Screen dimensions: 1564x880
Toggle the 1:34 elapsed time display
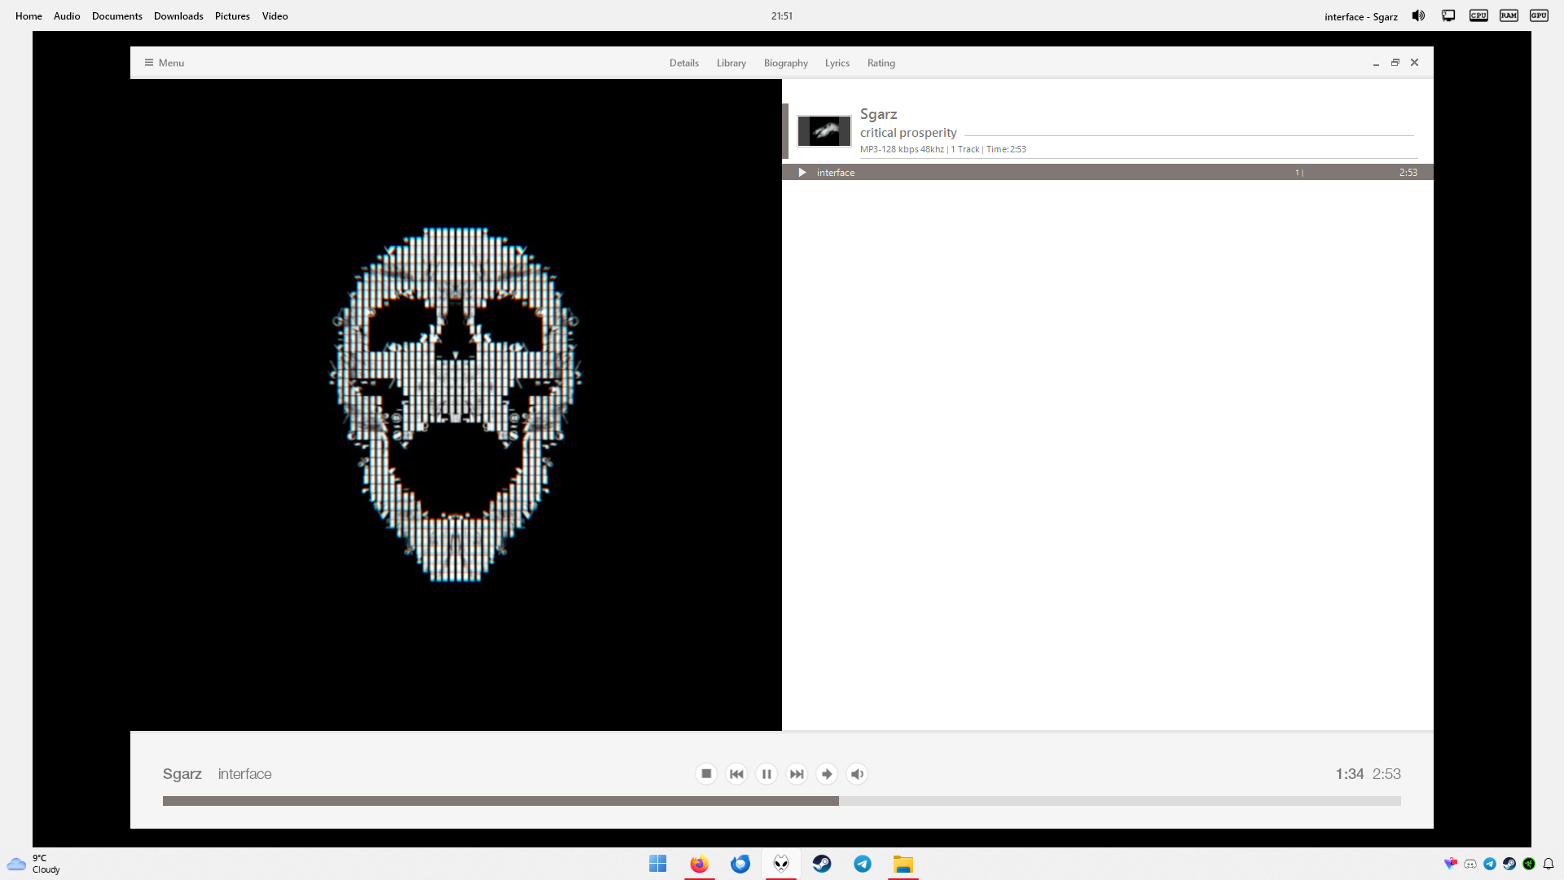[x=1349, y=774]
